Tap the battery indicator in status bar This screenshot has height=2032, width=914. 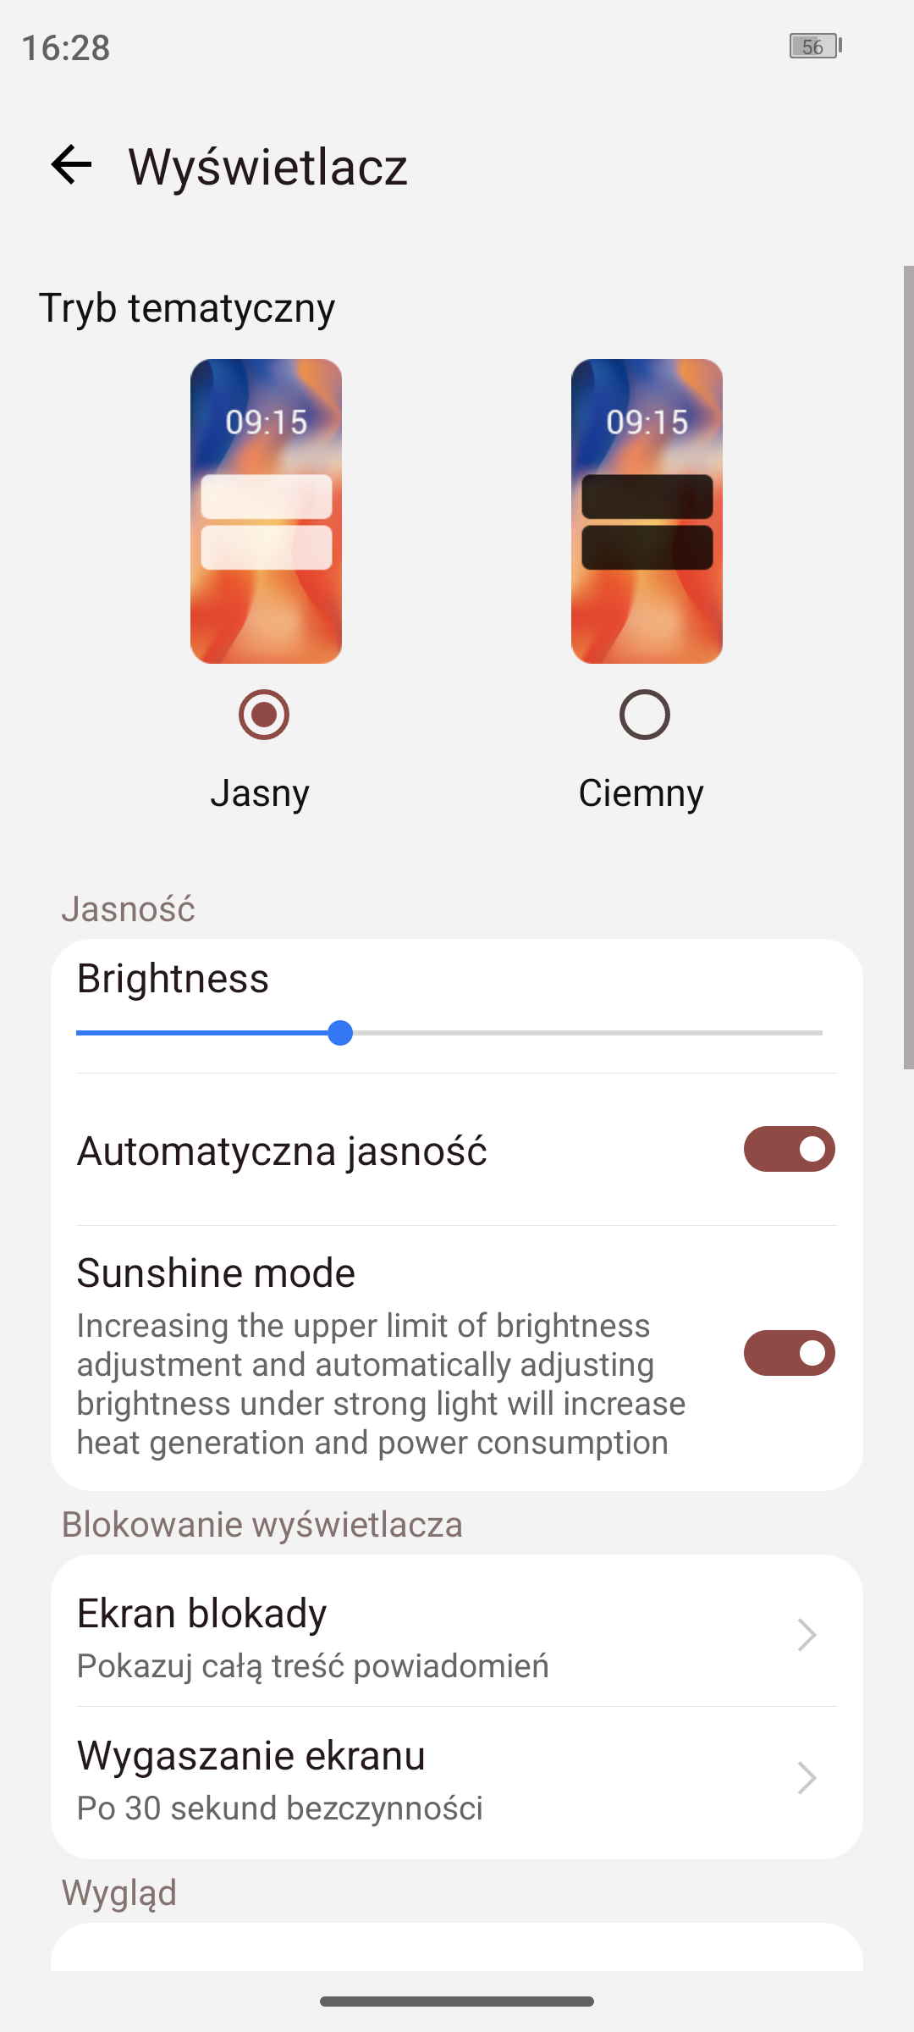815,47
